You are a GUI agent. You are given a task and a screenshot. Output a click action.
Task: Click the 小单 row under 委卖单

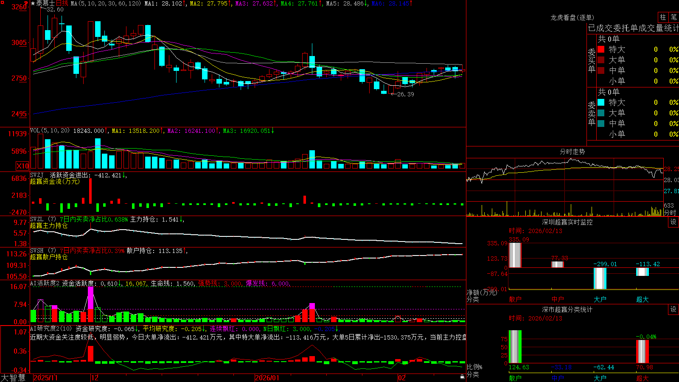[638, 134]
